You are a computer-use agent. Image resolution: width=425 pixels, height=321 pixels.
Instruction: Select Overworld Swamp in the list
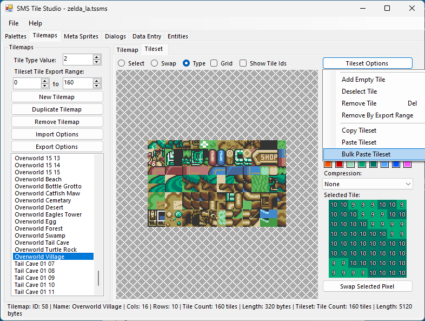click(53, 236)
